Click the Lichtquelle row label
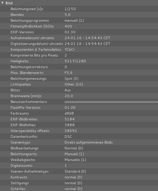Image resolution: width=158 pixels, height=191 pixels. pos(20,84)
